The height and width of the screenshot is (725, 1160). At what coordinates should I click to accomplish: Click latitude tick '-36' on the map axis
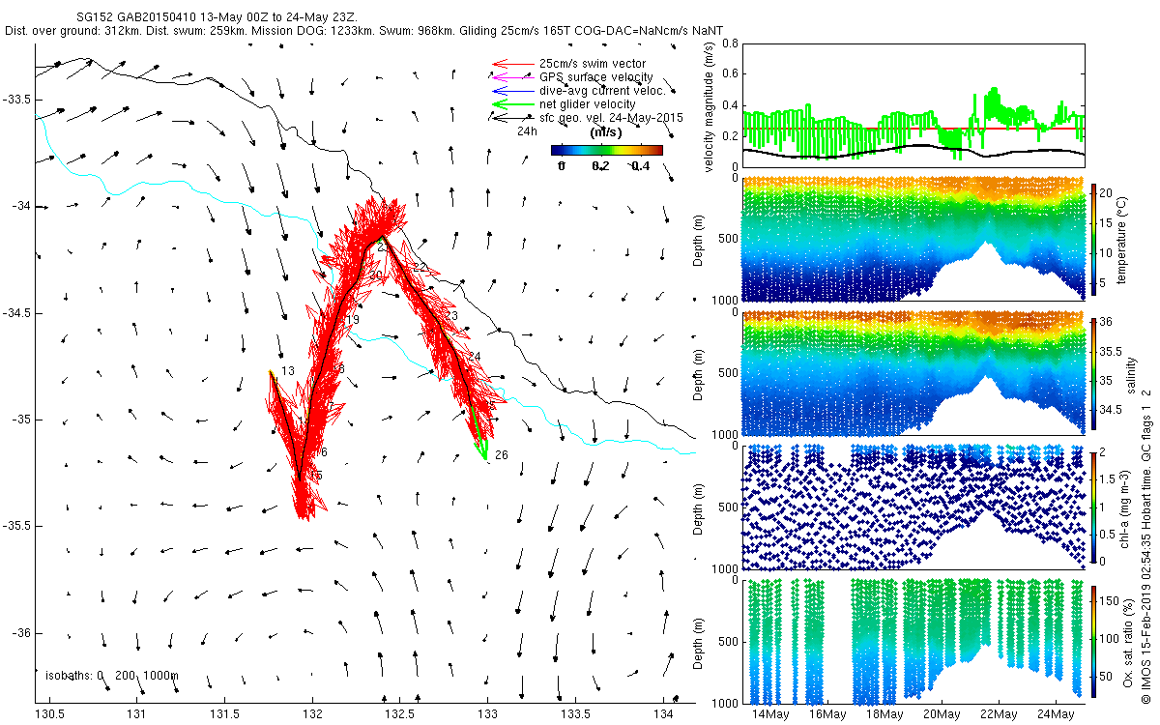click(x=21, y=633)
